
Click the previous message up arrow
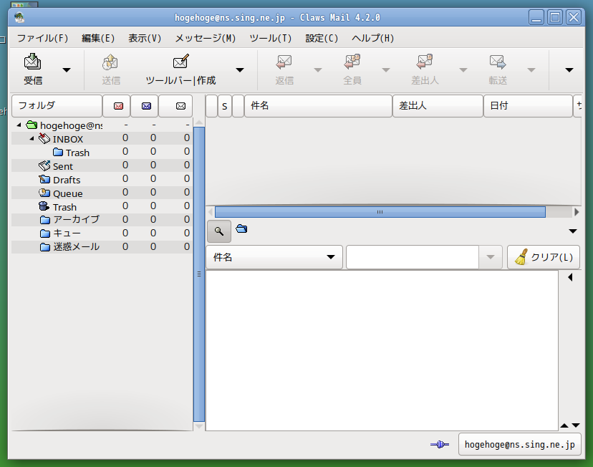pos(564,425)
